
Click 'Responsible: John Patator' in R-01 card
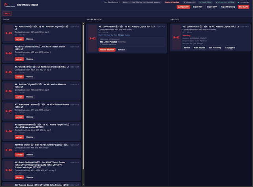pos(194,41)
